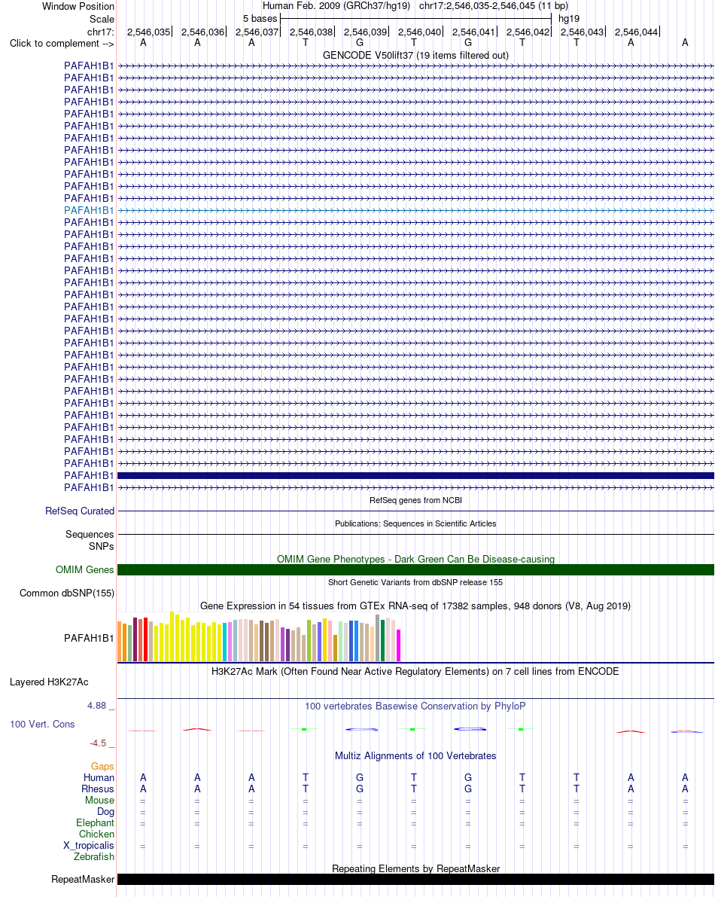Click the 100 Vert. Cons track label
The width and height of the screenshot is (715, 897).
pyautogui.click(x=42, y=725)
